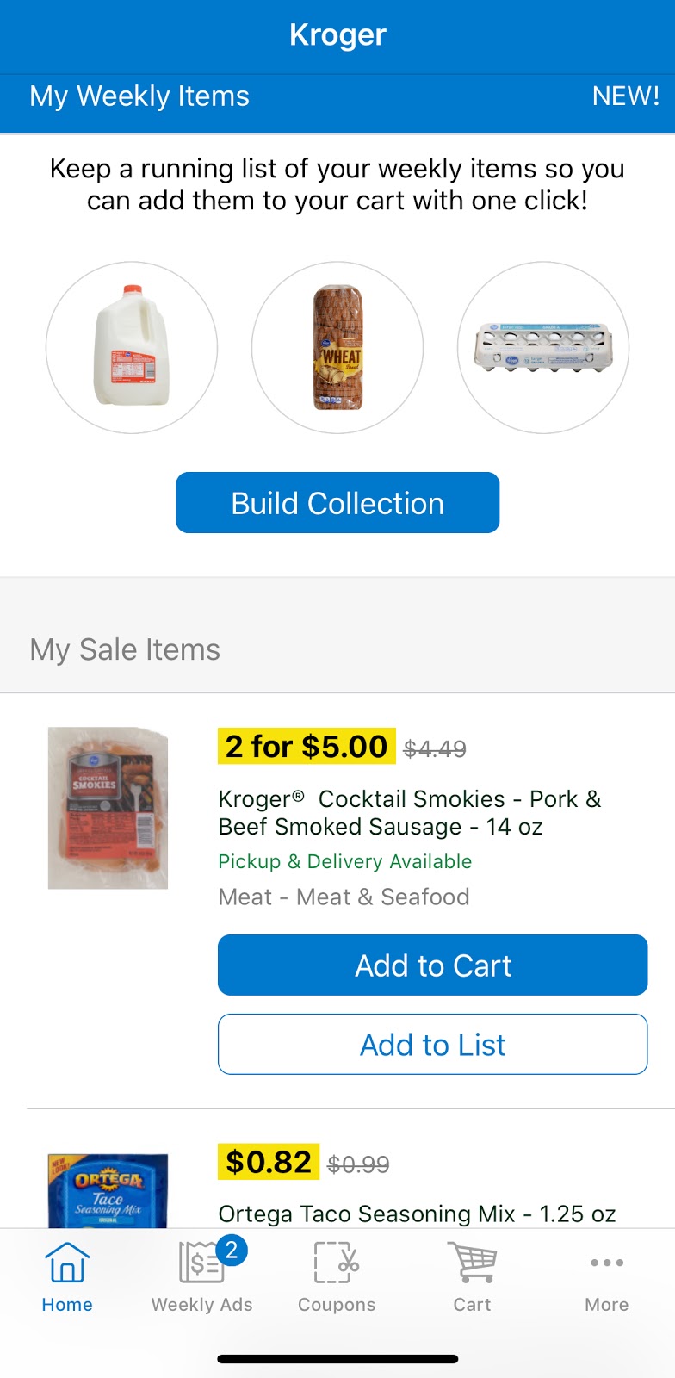Tap the 2 for $5.00 sale price tag
This screenshot has width=675, height=1378.
click(307, 746)
